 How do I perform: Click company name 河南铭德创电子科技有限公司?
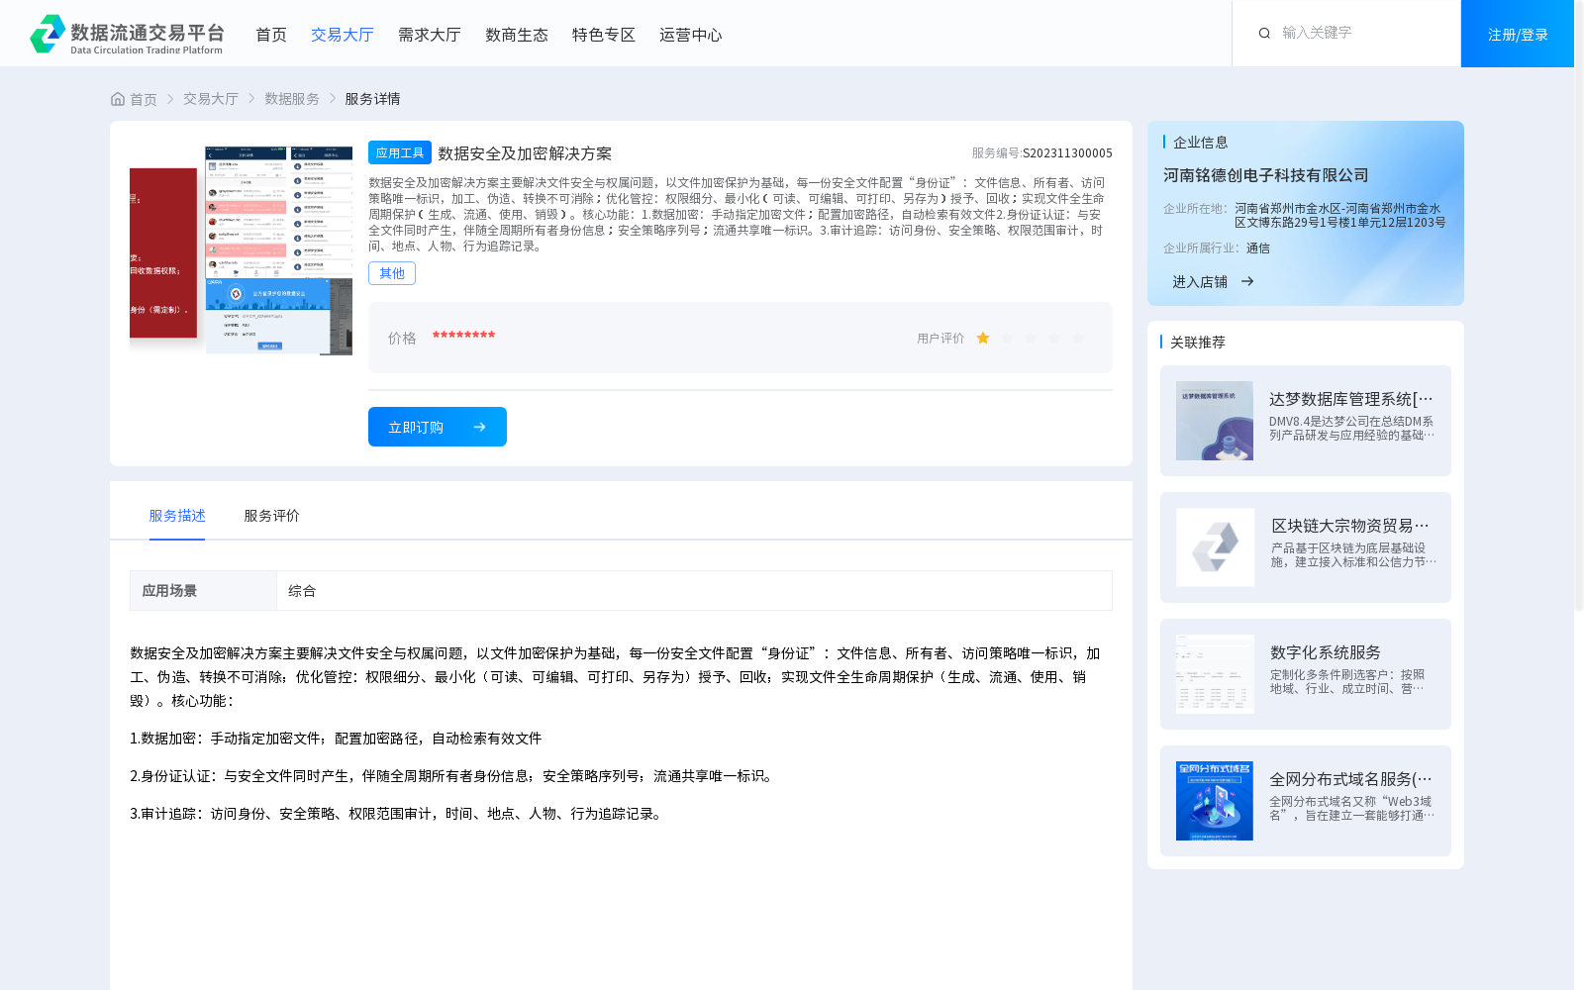[1266, 175]
